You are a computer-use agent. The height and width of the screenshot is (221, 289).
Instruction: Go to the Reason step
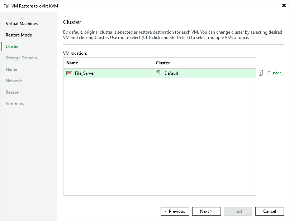[x=13, y=92]
